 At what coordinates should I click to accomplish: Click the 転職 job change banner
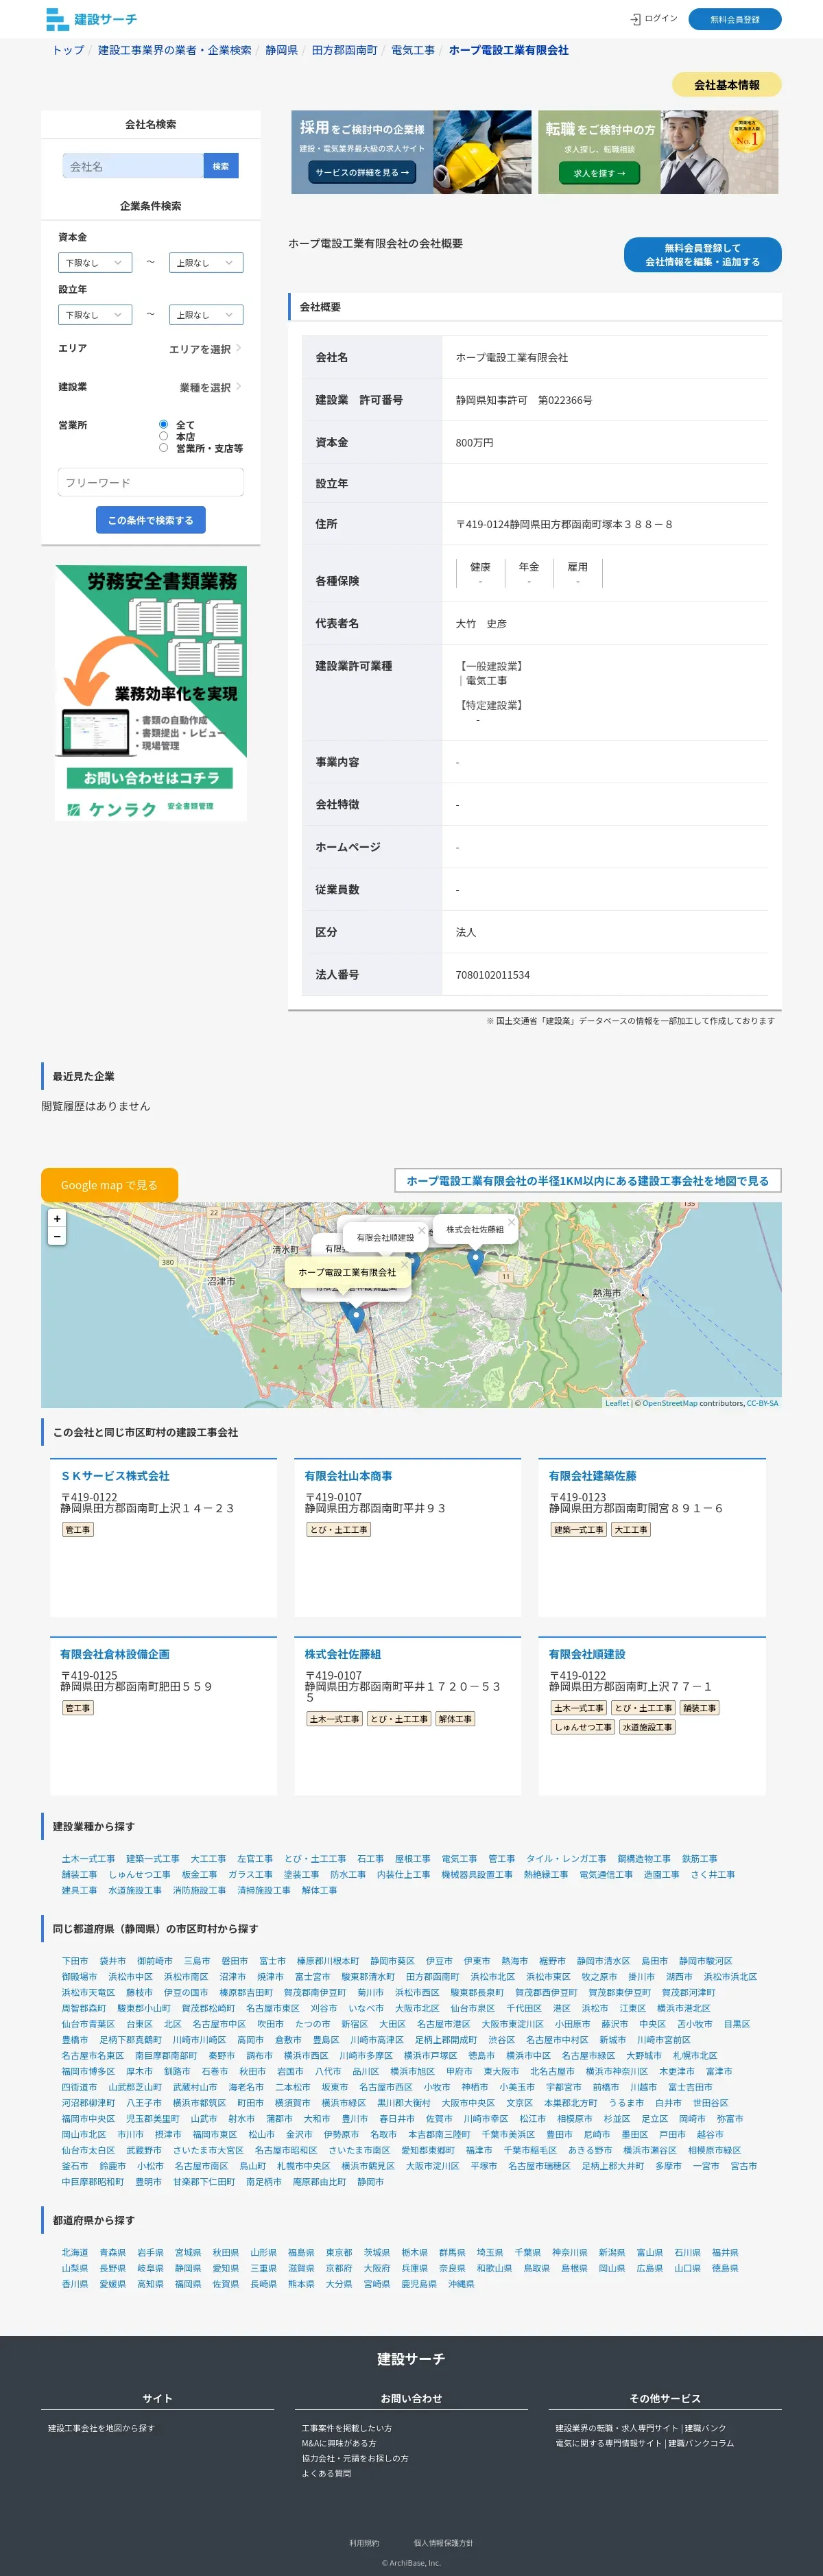(658, 152)
